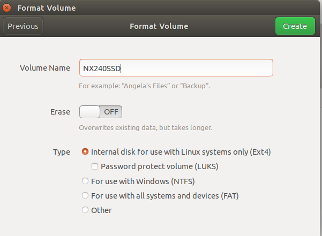Screen dimensions: 322x236
Task: Click the Erase label text
Action: click(60, 112)
